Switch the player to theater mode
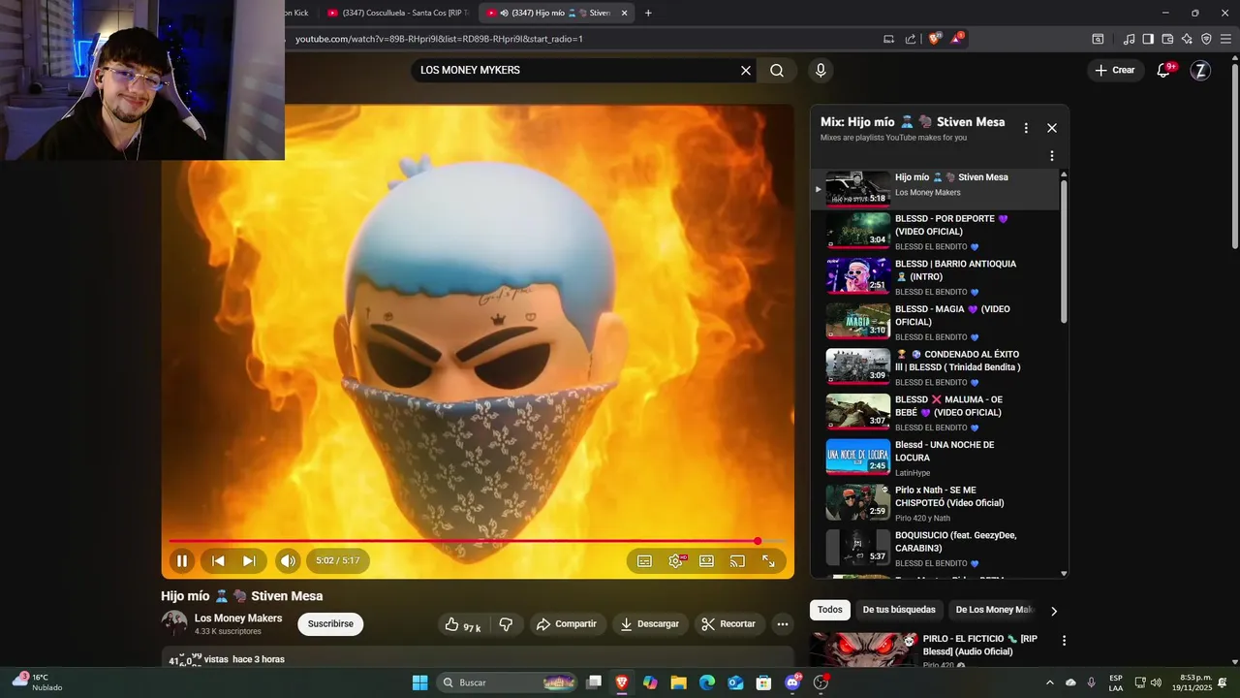The width and height of the screenshot is (1240, 698). [x=706, y=560]
